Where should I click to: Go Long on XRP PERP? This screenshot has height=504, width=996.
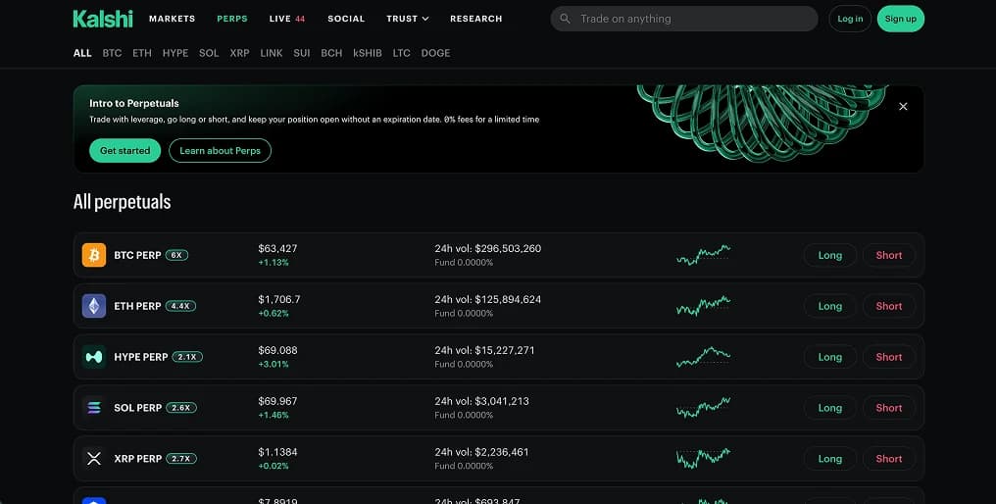[829, 458]
